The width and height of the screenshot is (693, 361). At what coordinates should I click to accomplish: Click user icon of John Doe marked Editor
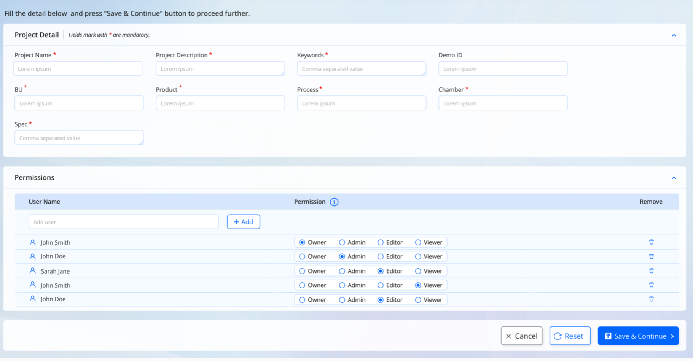tap(33, 299)
